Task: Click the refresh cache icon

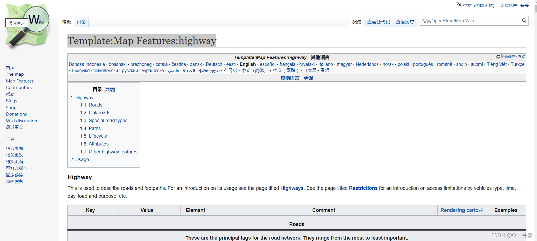Action: (x=498, y=57)
